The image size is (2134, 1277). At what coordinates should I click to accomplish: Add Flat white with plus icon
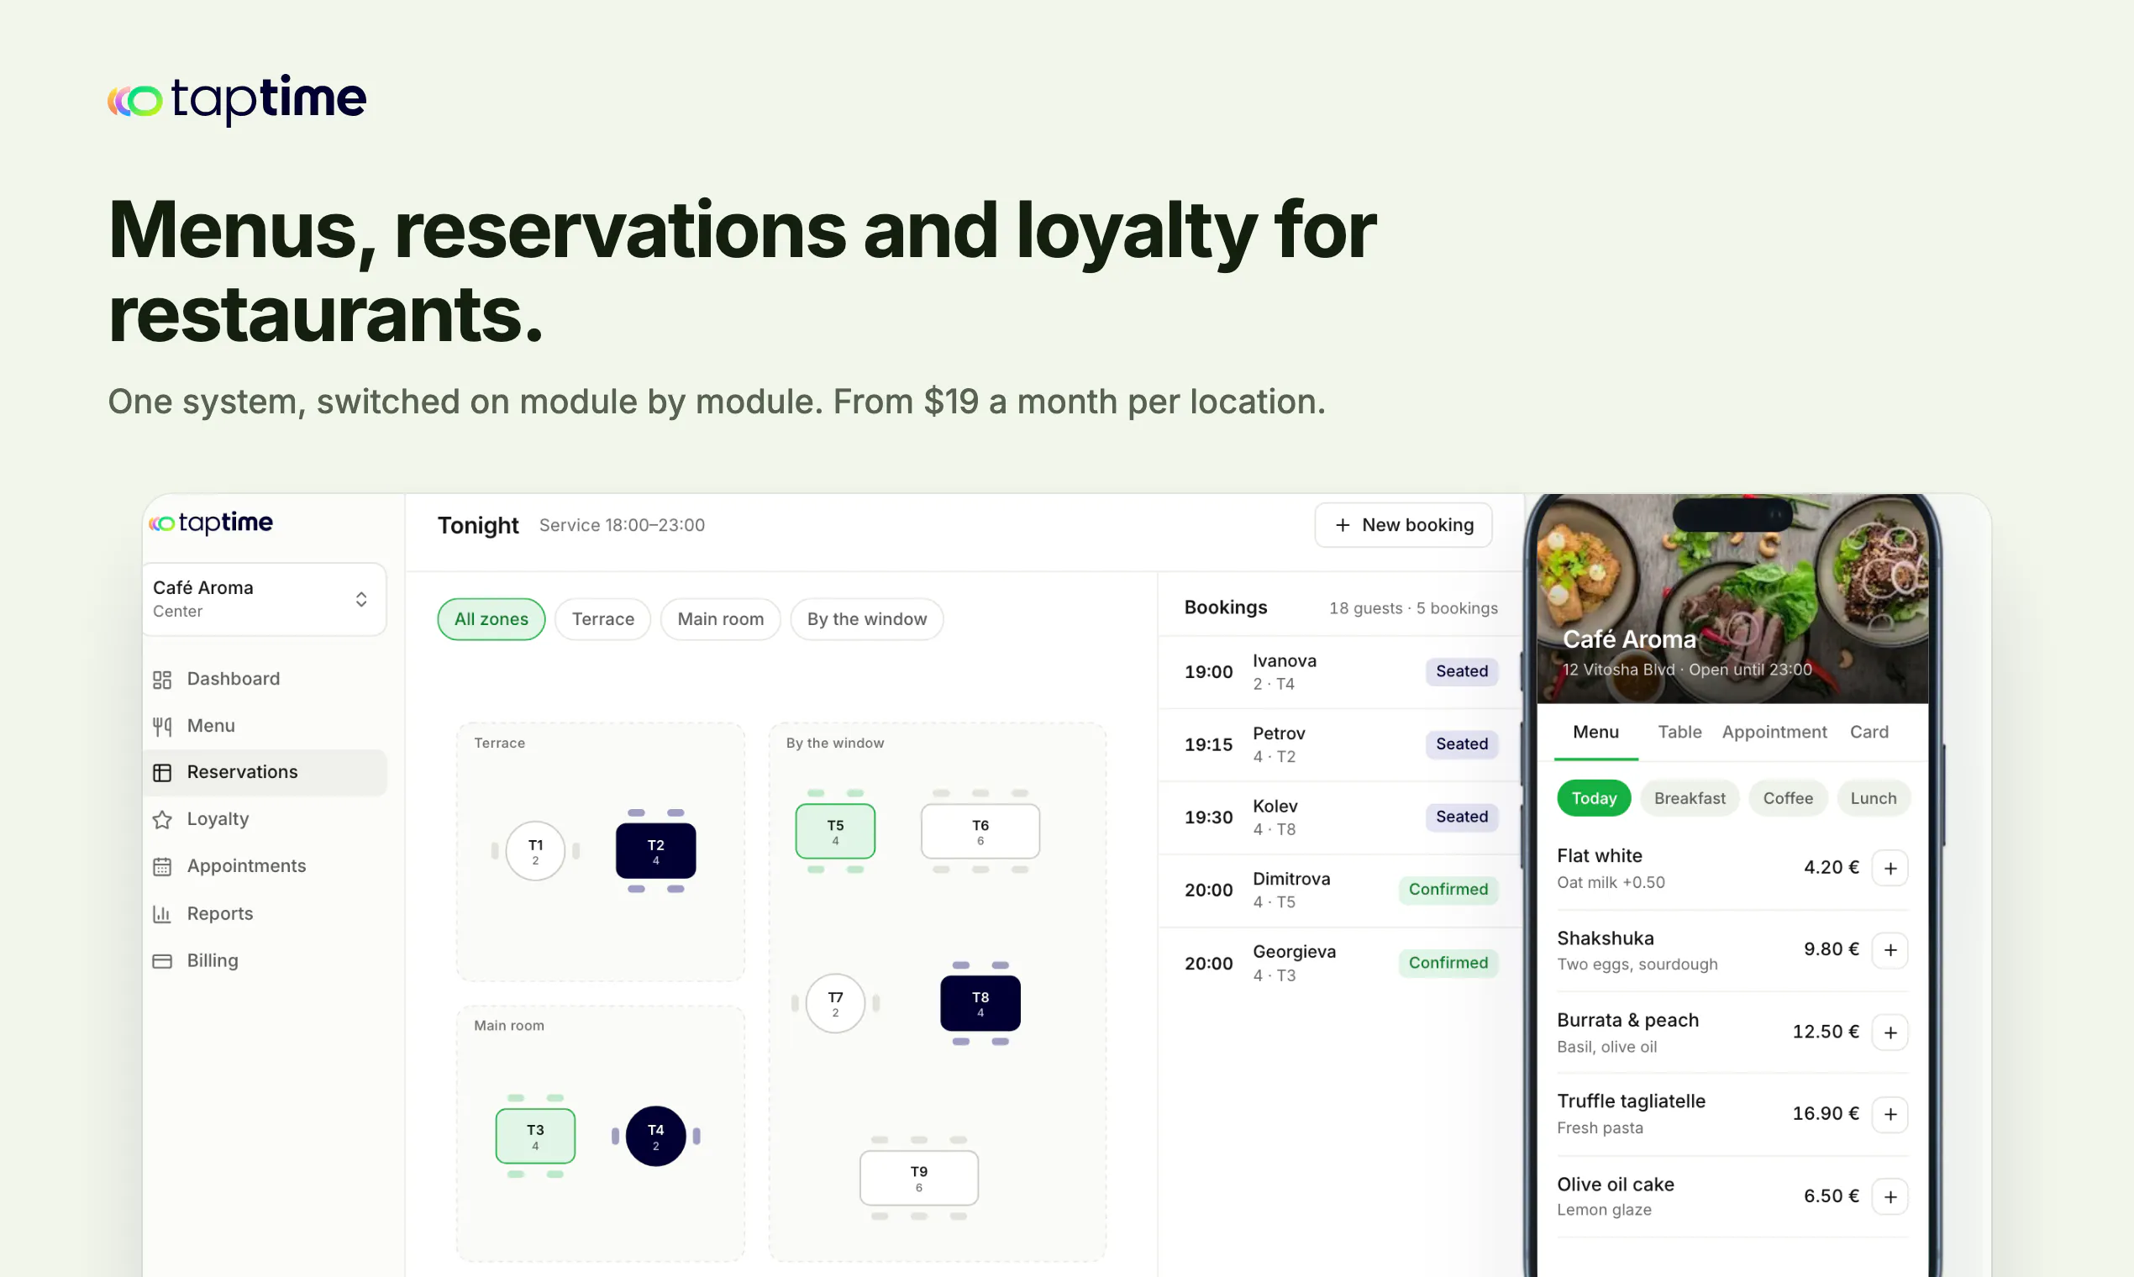tap(1890, 868)
